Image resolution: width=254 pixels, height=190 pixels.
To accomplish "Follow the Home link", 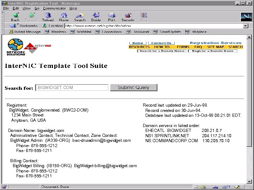I will point(138,43).
